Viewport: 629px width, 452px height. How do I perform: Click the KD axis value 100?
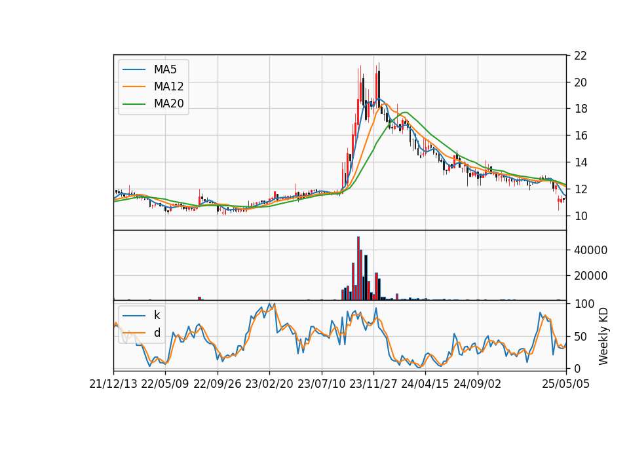(x=584, y=304)
